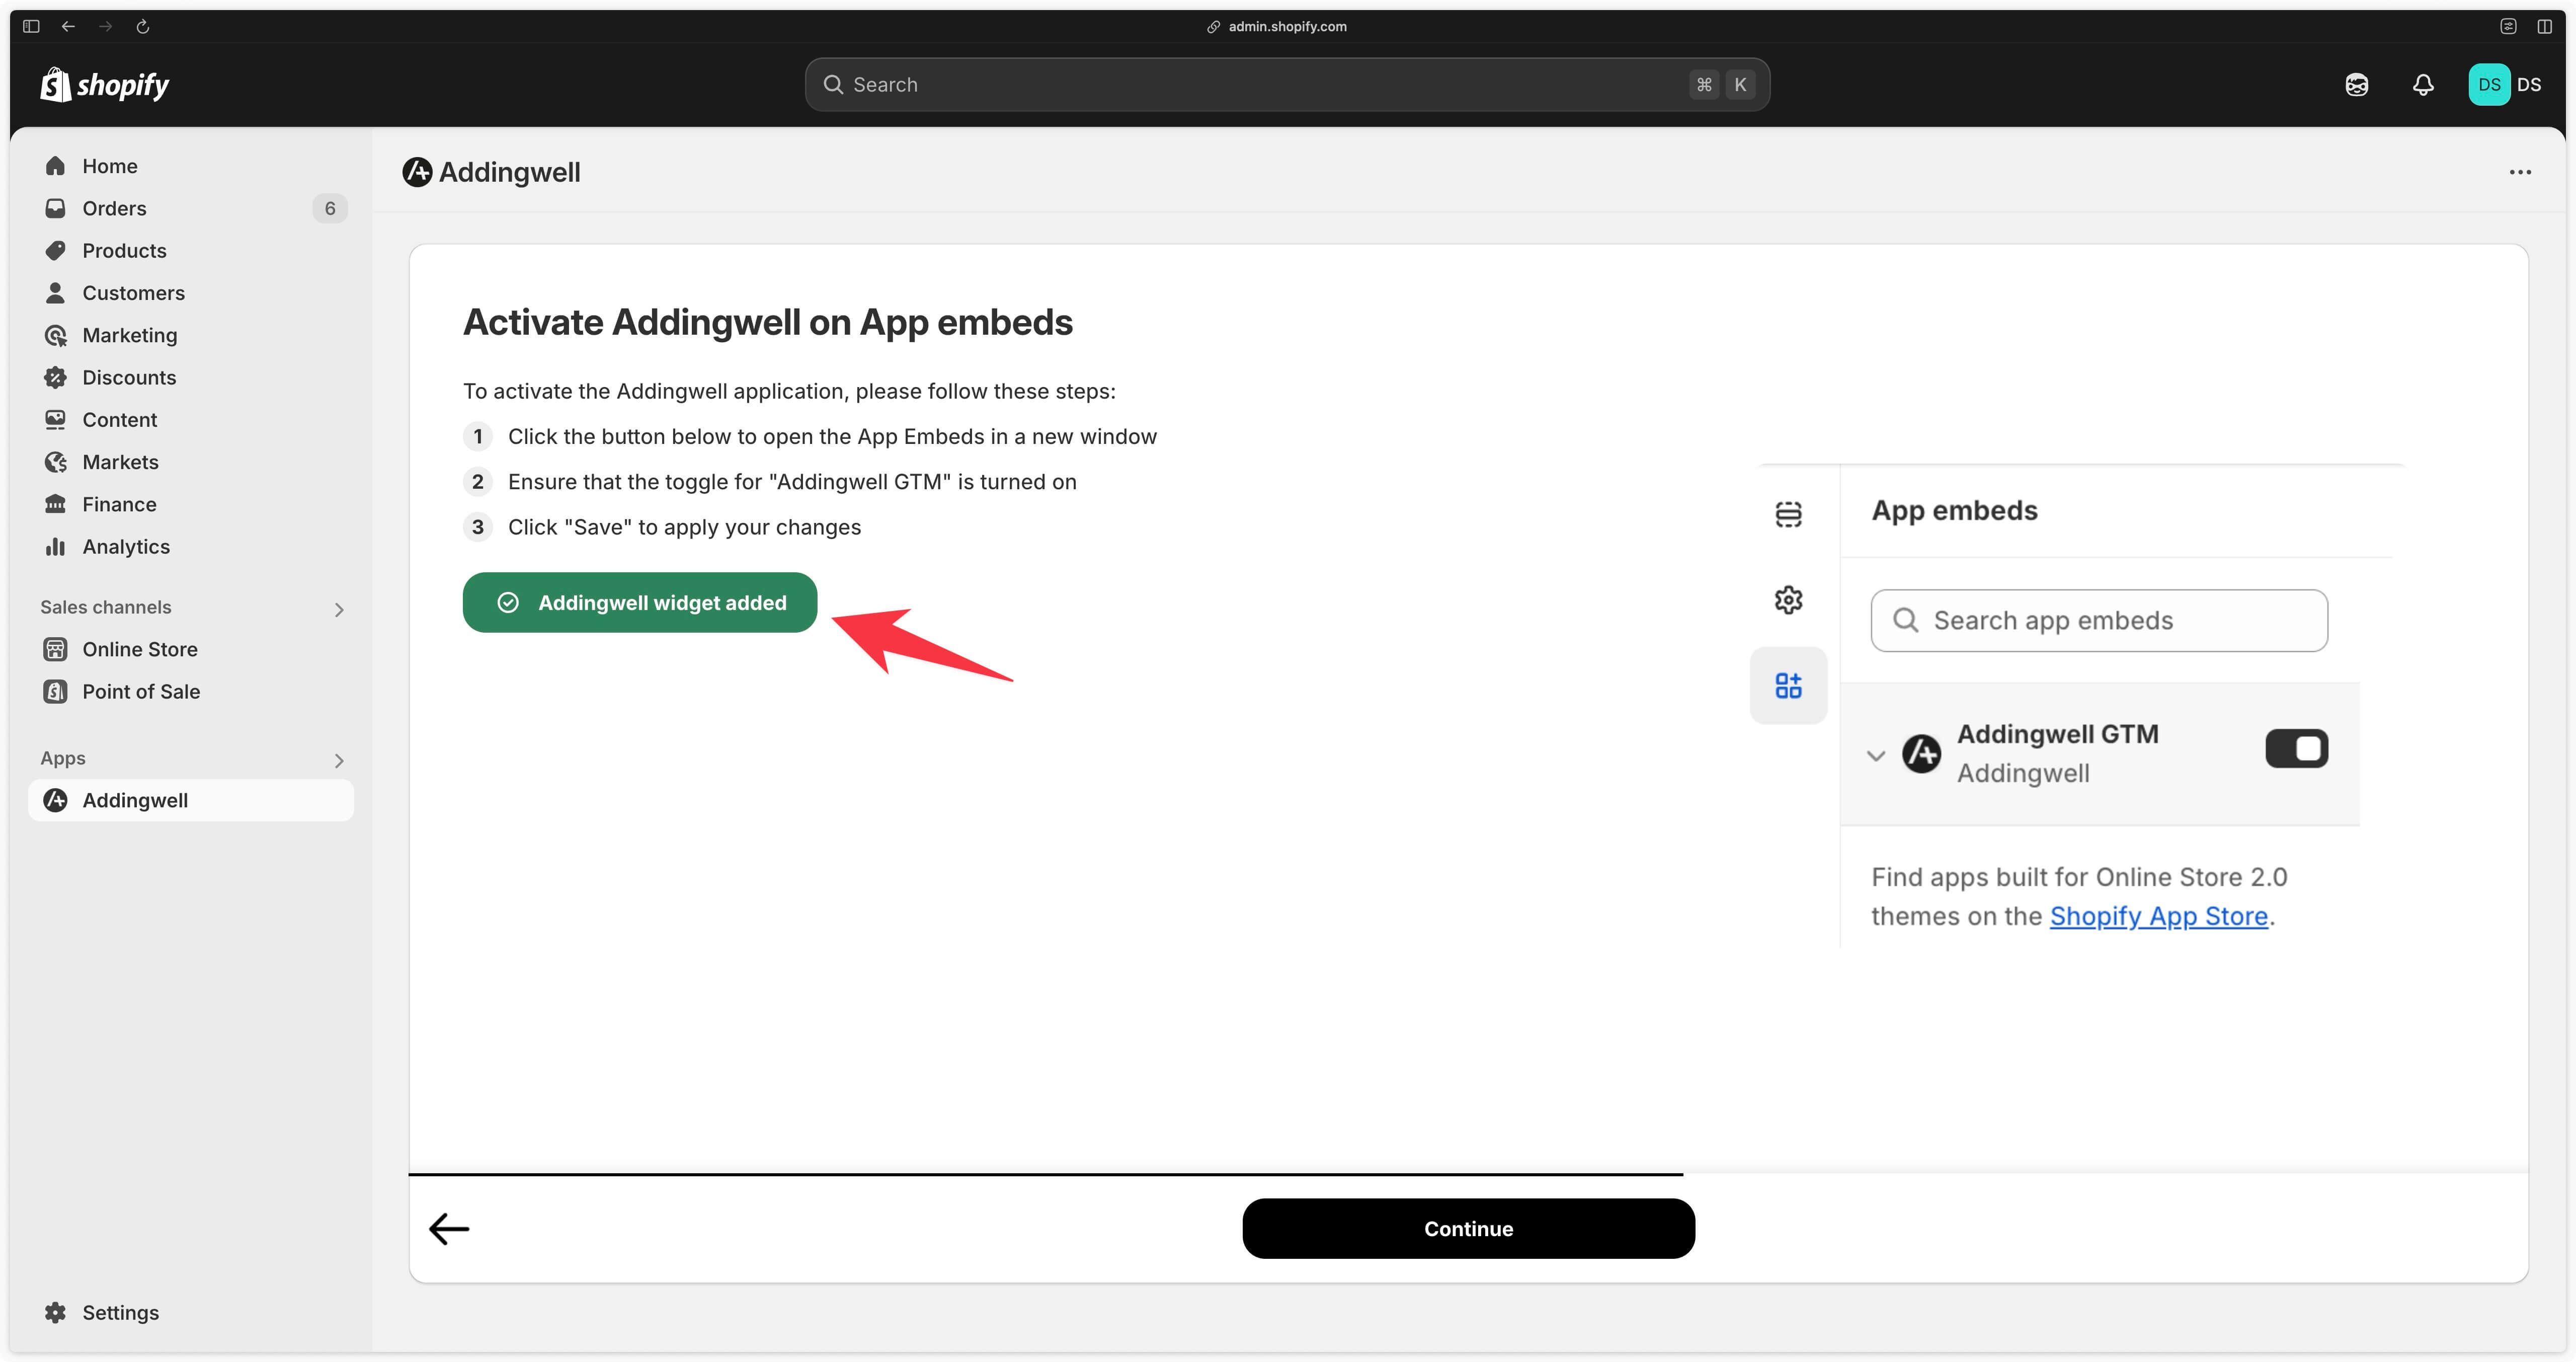Click the Markets globe icon

55,462
